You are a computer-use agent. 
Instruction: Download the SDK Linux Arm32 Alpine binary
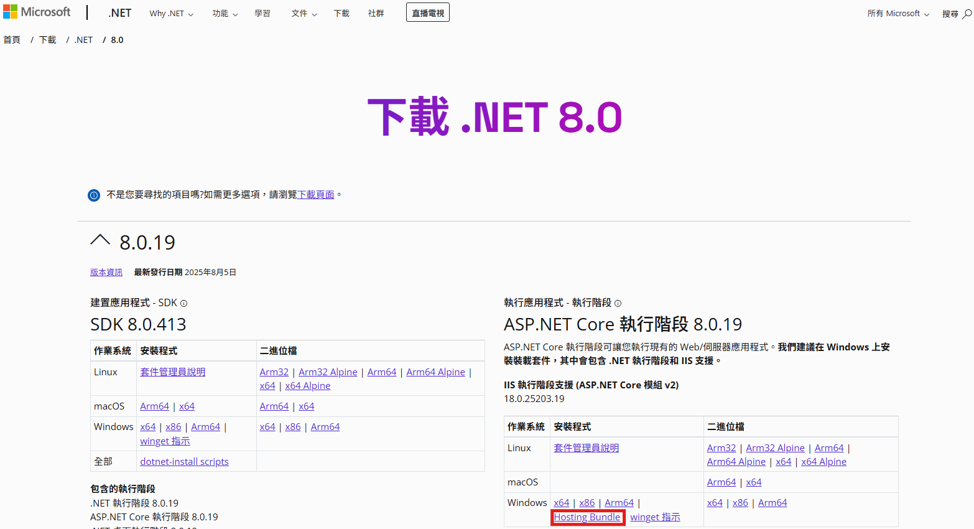pos(328,372)
